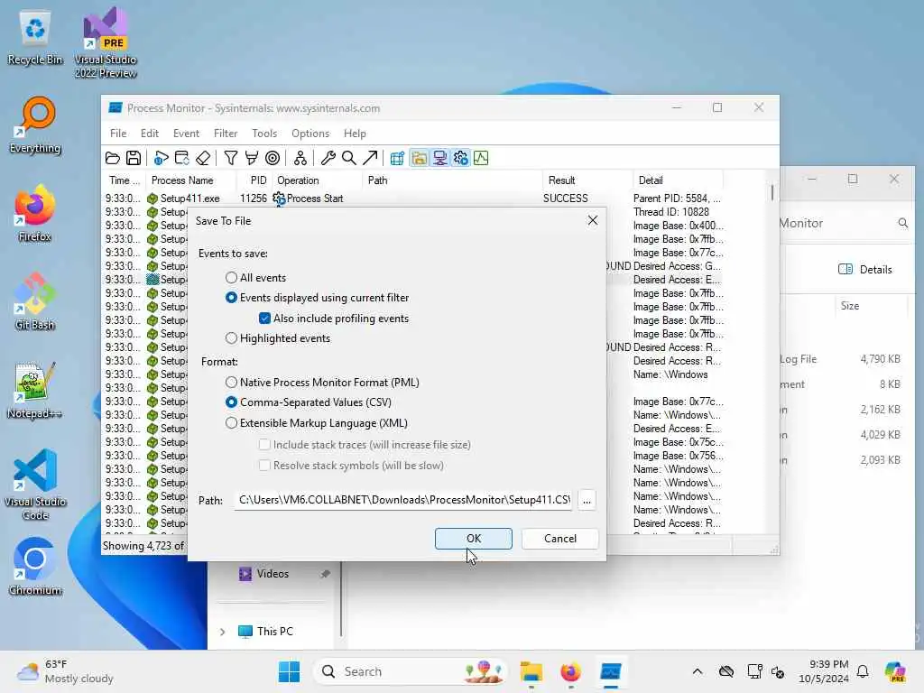Select the Chromium desktop icon
Image resolution: width=924 pixels, height=693 pixels.
[35, 567]
